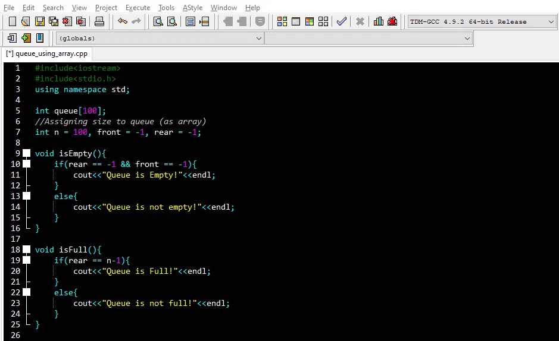Collapse the isEmpty function at line 9
The width and height of the screenshot is (559, 341).
[x=26, y=153]
